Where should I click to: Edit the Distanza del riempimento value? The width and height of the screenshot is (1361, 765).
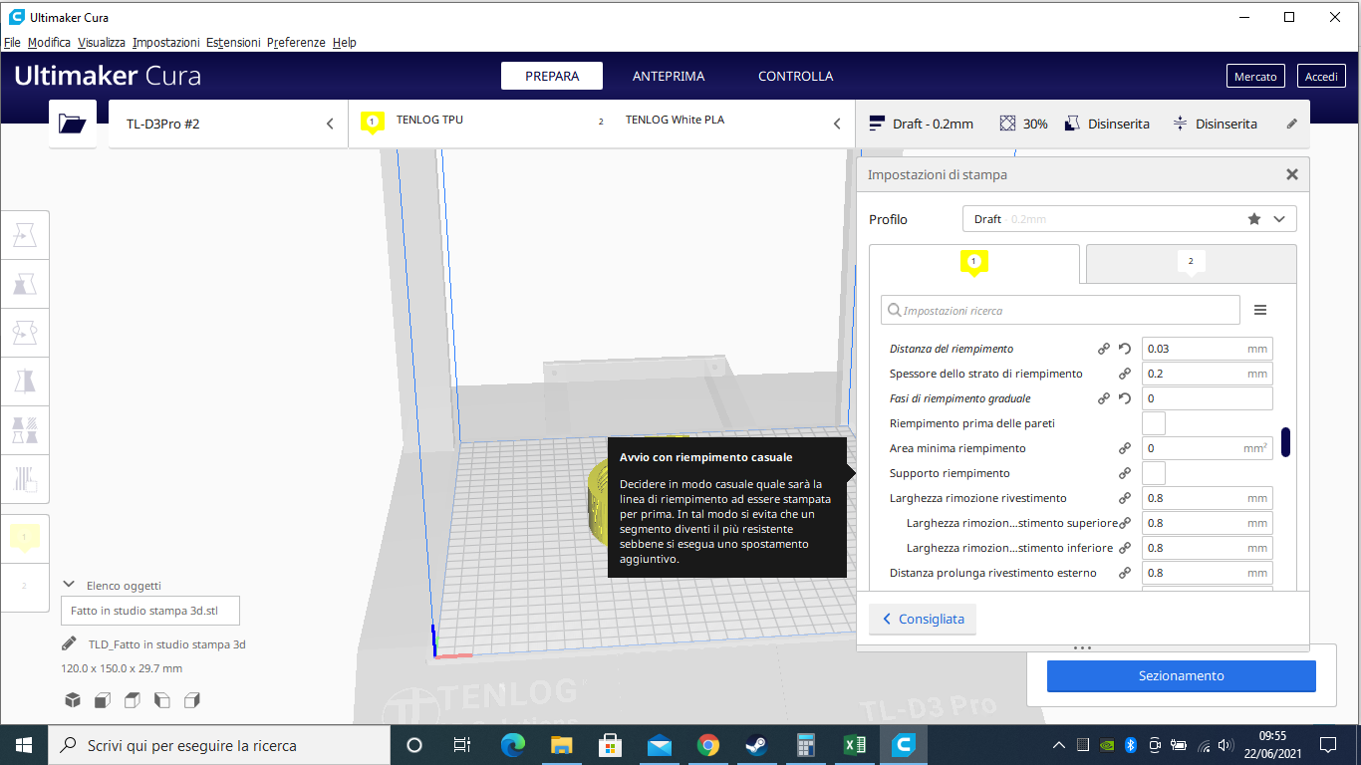click(1207, 349)
